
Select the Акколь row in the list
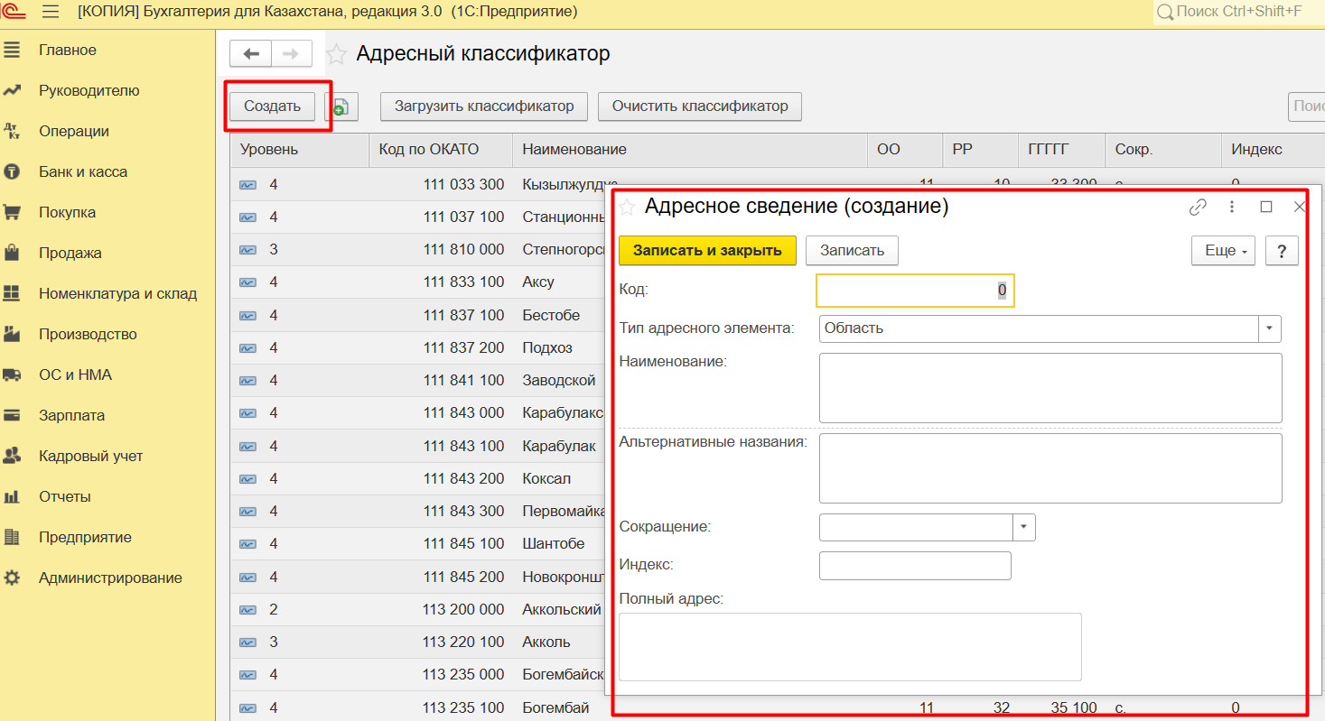click(546, 642)
